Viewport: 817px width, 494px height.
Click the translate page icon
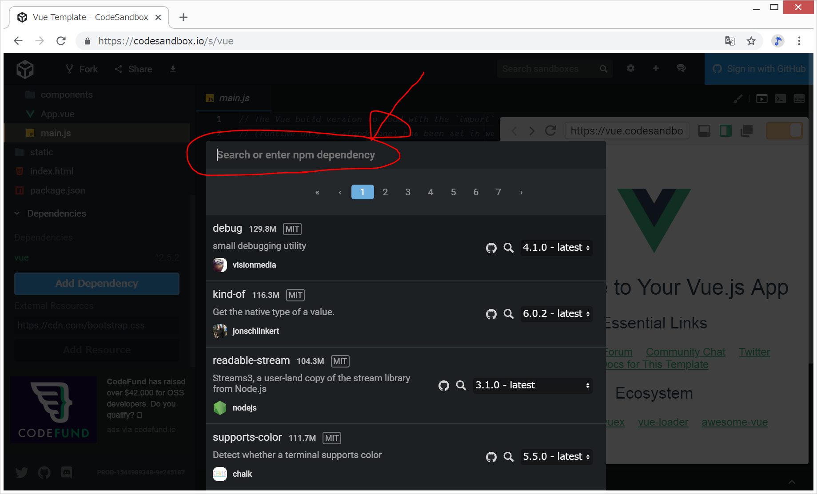coord(729,41)
